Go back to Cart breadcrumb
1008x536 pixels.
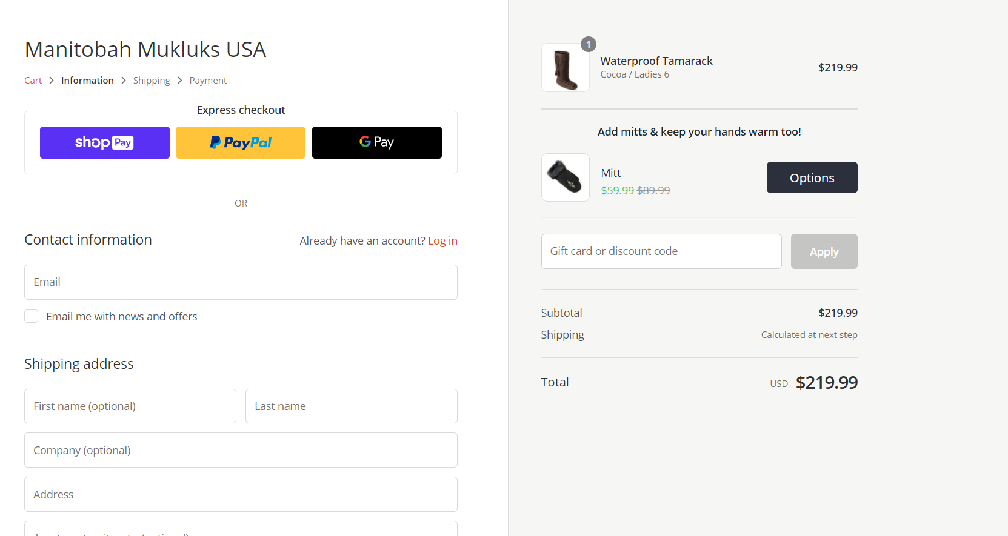(x=33, y=81)
